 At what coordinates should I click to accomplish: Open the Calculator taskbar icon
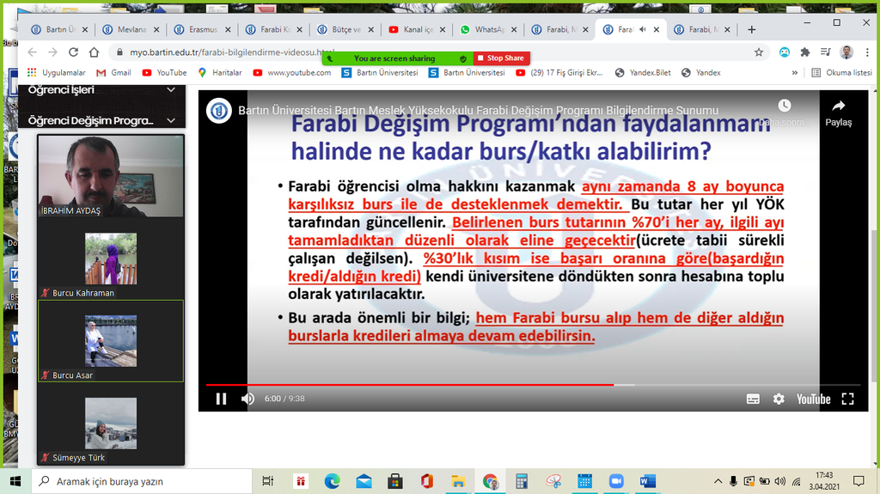[x=522, y=481]
